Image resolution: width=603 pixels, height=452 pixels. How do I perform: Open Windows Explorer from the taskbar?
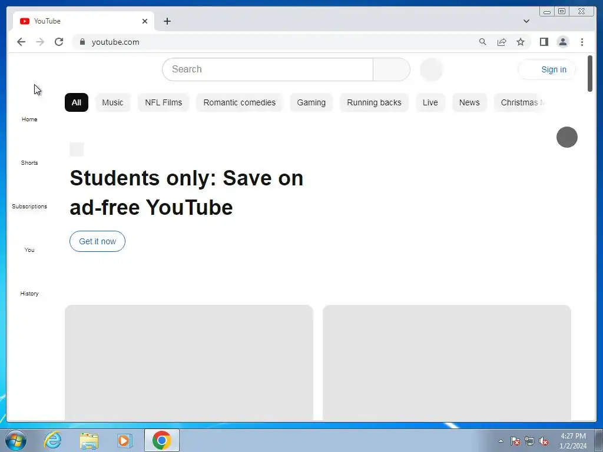(89, 440)
